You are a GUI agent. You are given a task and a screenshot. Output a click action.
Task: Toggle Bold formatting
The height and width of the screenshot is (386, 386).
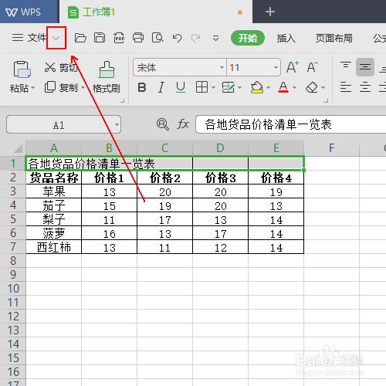click(x=142, y=87)
